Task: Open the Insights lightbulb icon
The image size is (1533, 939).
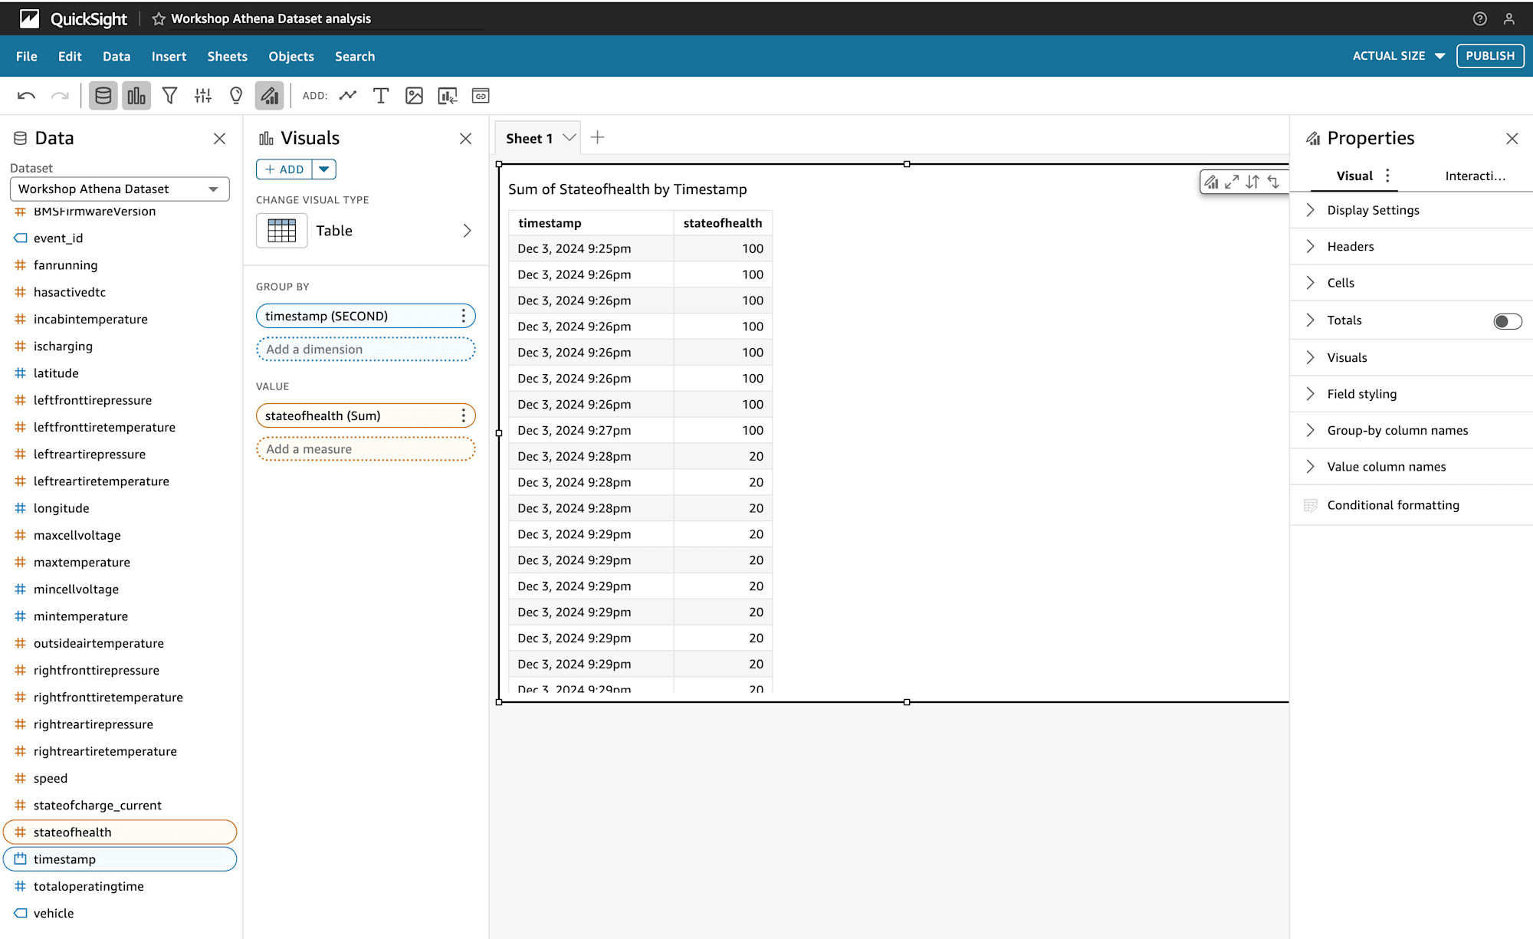Action: (236, 96)
